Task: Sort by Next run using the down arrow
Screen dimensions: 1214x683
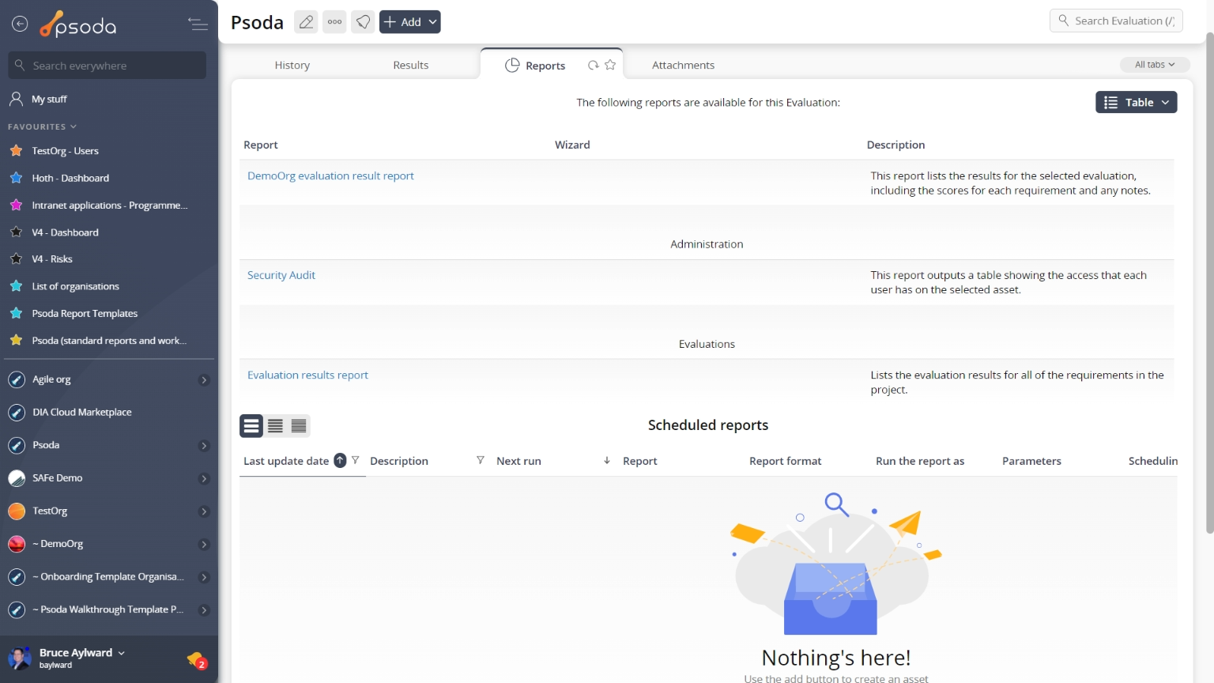Action: click(607, 461)
